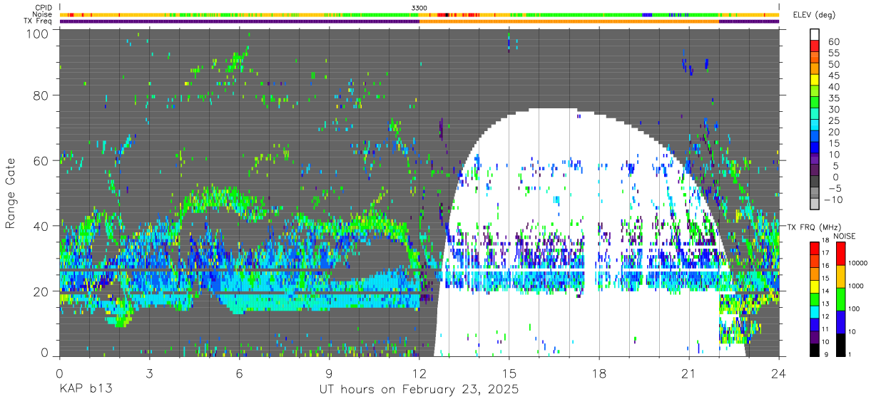Click the elevation colorbar label 45
The image size is (876, 404).
click(834, 76)
